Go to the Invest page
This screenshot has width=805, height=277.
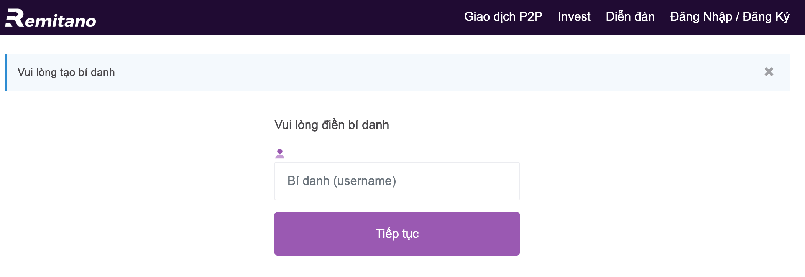click(x=574, y=17)
